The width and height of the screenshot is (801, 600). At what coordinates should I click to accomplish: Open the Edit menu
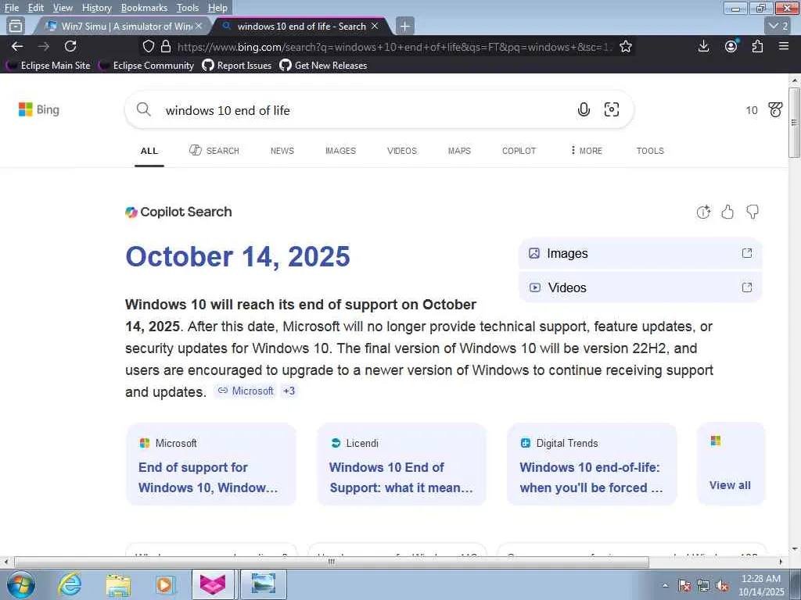pos(35,8)
